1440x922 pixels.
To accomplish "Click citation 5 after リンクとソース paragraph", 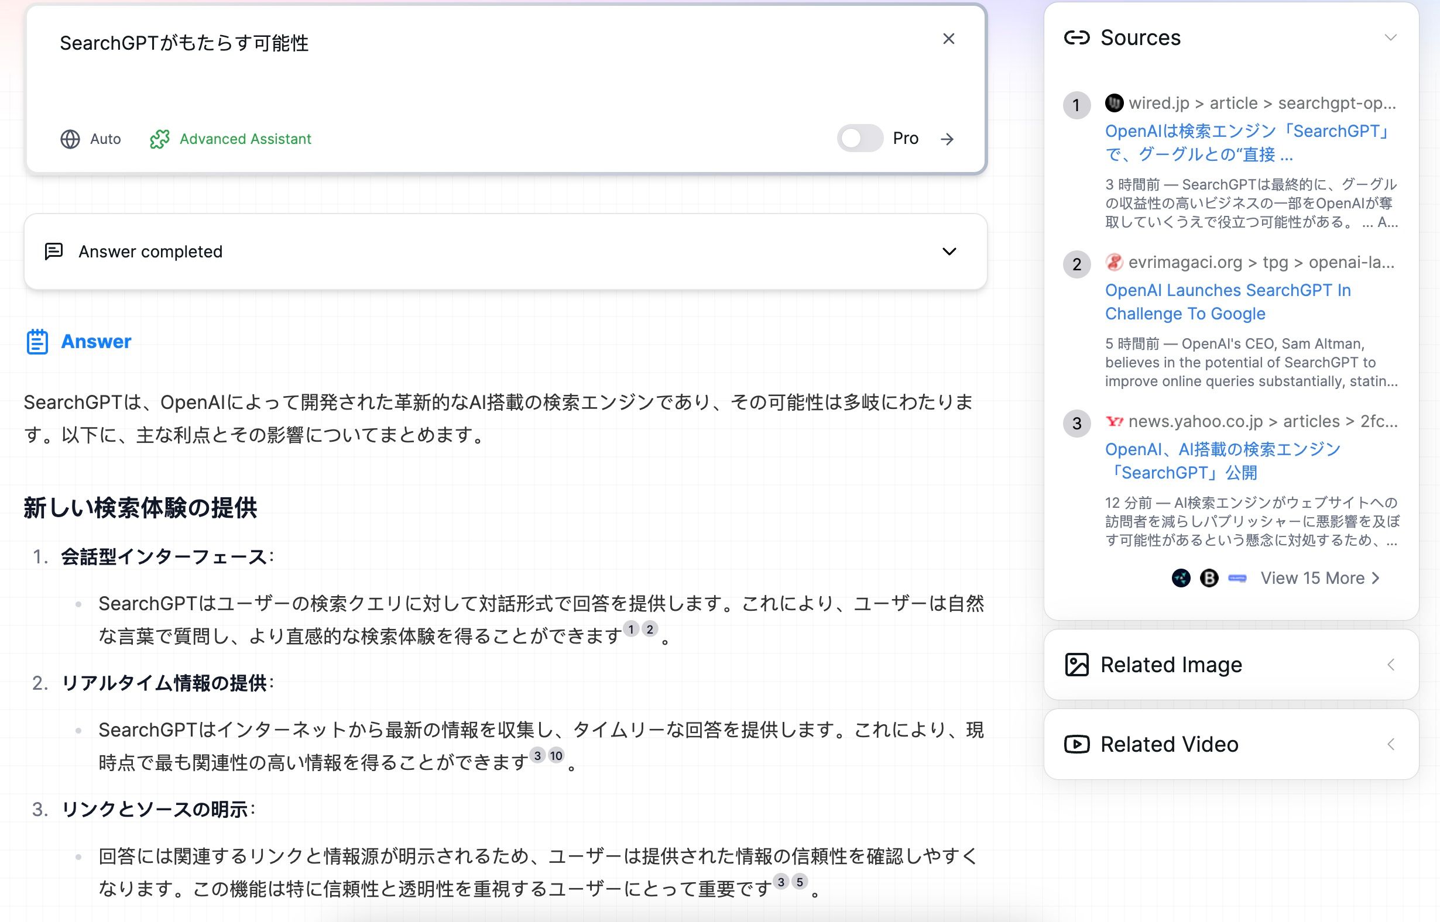I will (800, 882).
